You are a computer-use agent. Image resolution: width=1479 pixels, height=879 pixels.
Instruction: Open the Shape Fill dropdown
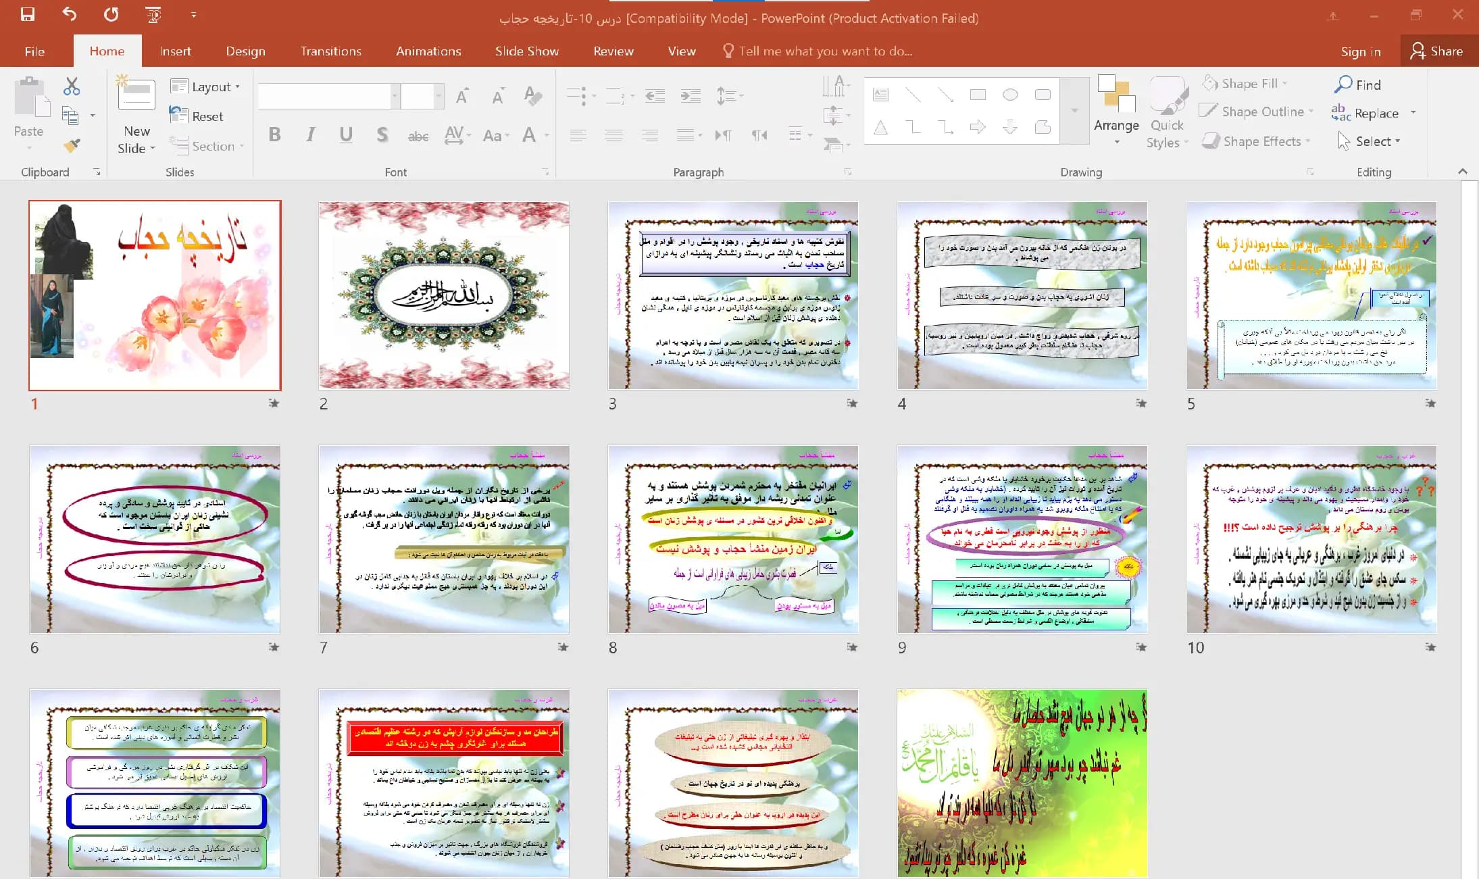1245,83
